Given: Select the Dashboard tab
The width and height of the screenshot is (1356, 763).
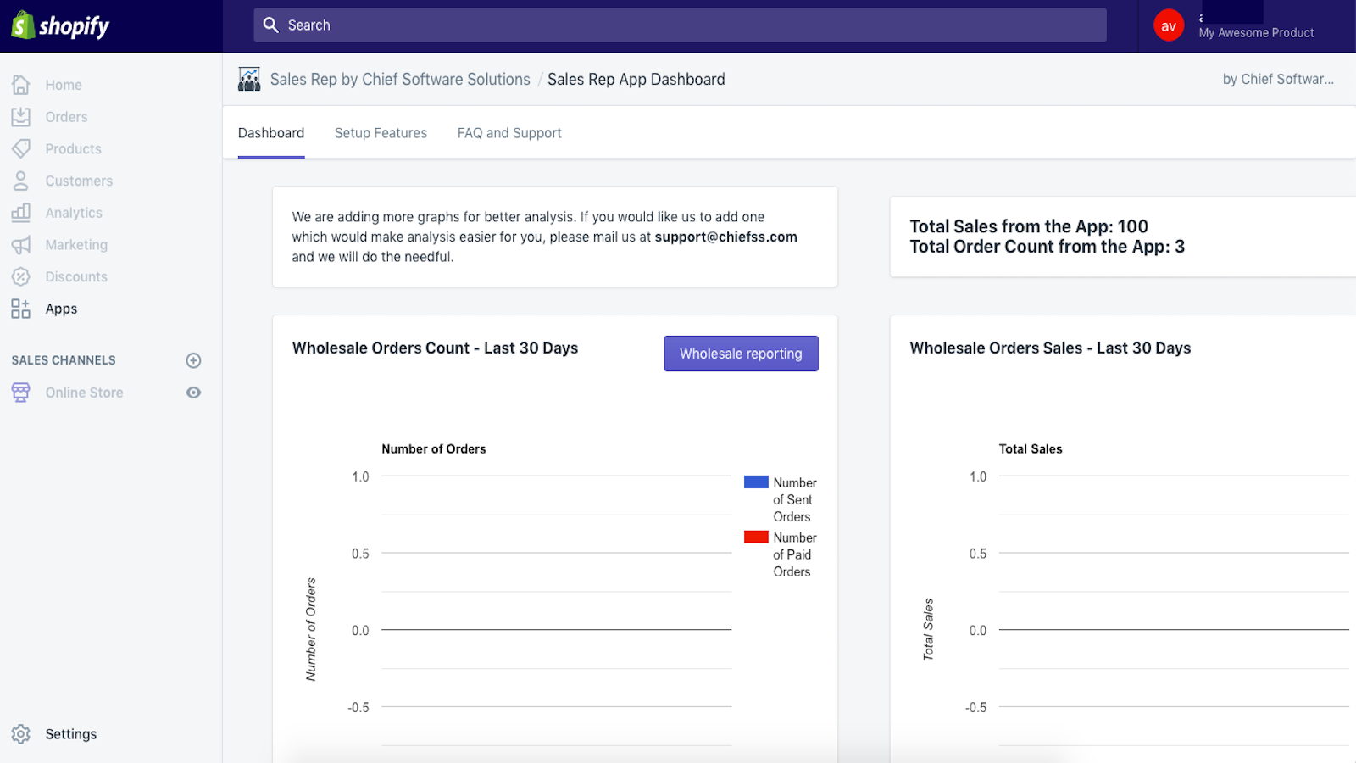Looking at the screenshot, I should tap(271, 133).
